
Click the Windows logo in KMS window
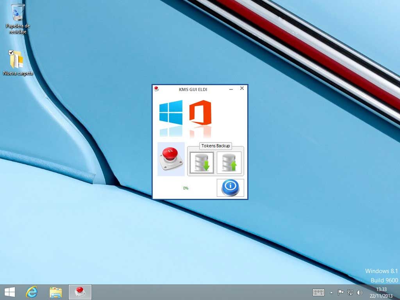pos(171,112)
